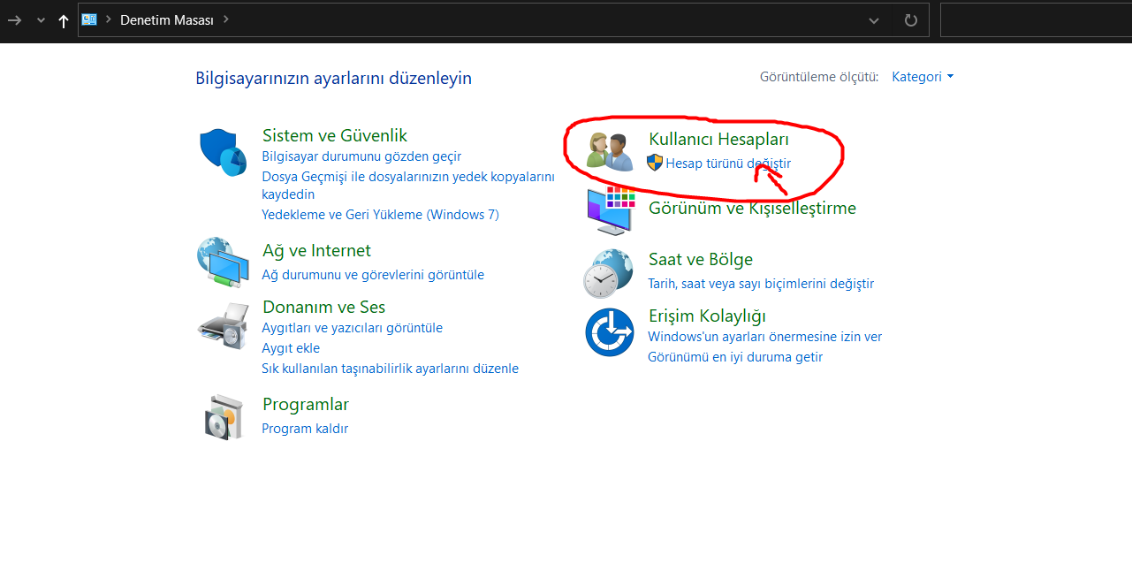Open recent locations dropdown arrow
1132x586 pixels.
click(41, 20)
